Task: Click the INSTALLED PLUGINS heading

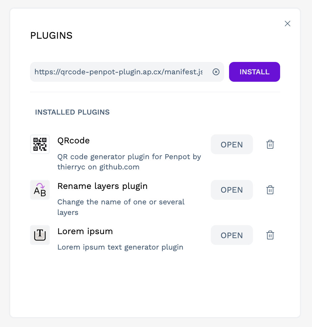Action: click(x=72, y=112)
